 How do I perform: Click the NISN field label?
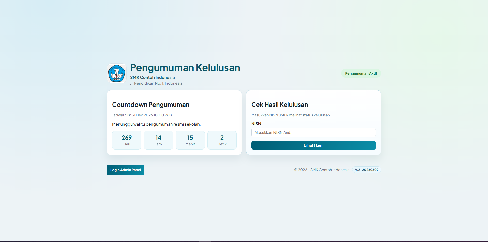pyautogui.click(x=256, y=124)
